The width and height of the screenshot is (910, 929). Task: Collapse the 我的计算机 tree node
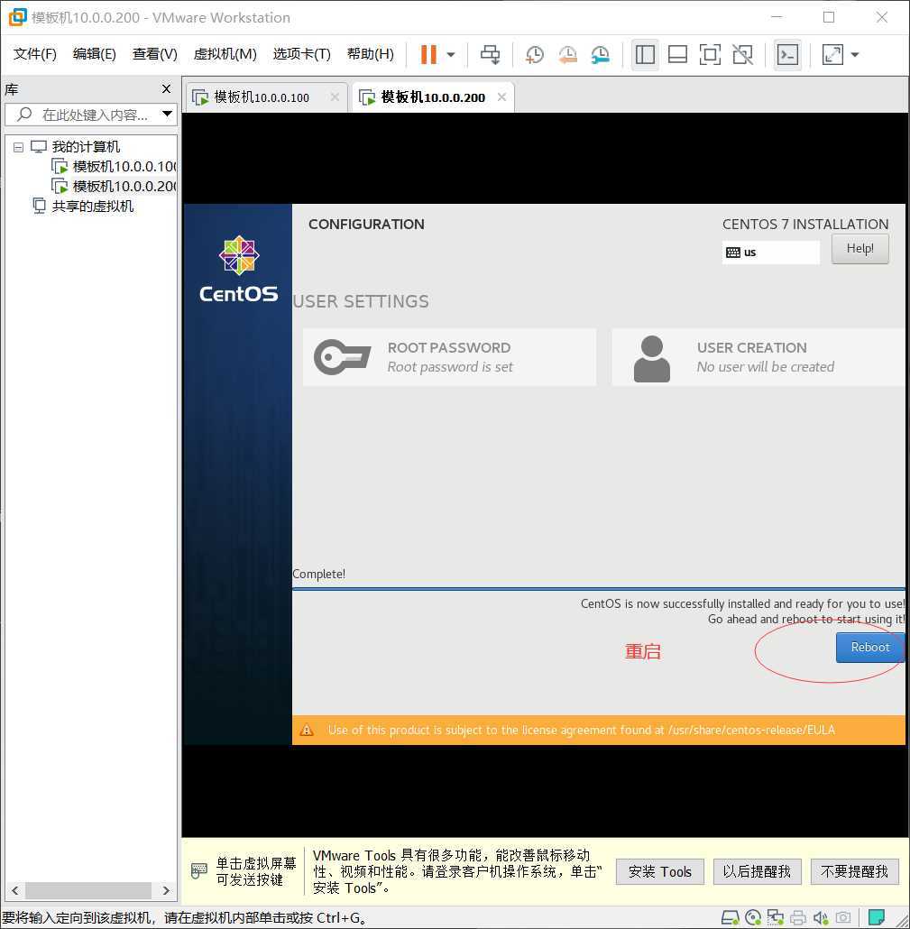(18, 147)
